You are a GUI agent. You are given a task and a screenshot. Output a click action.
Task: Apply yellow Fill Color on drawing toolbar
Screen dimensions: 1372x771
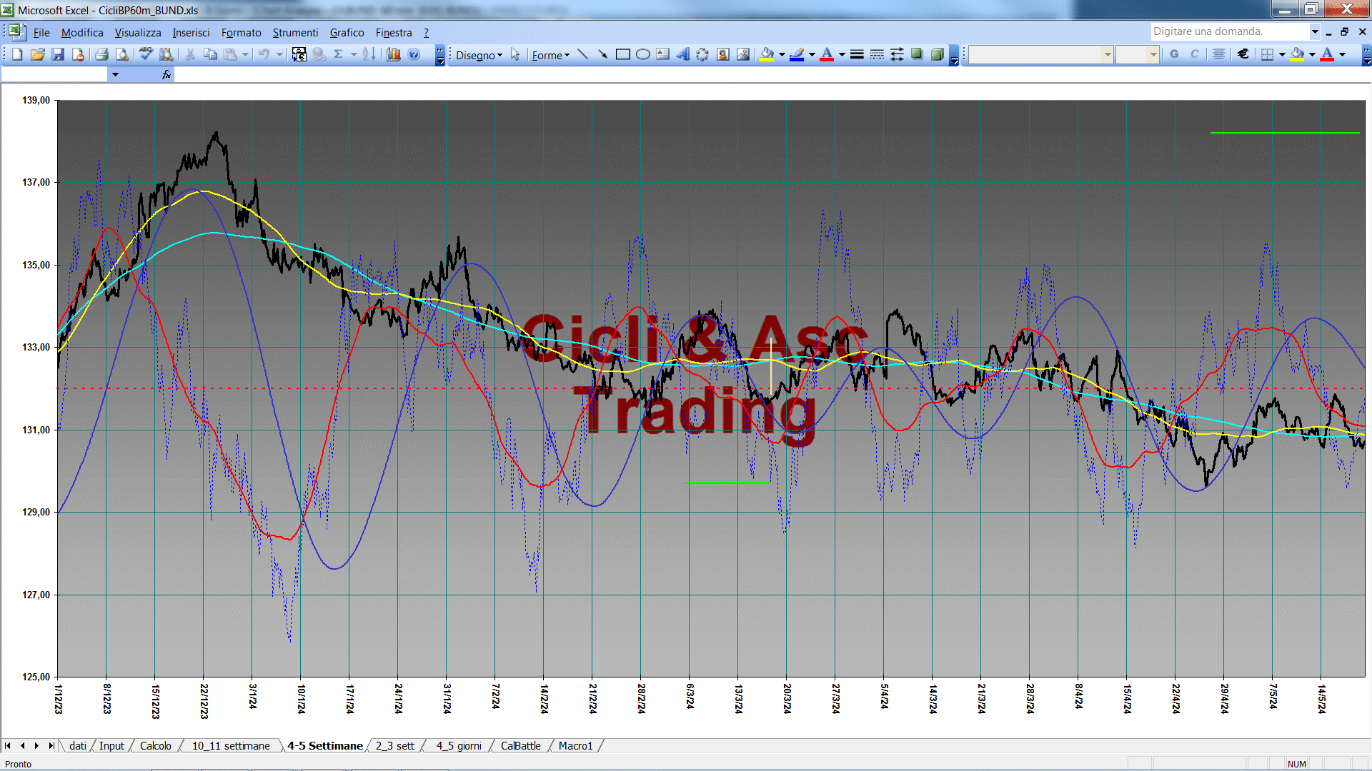[x=767, y=54]
